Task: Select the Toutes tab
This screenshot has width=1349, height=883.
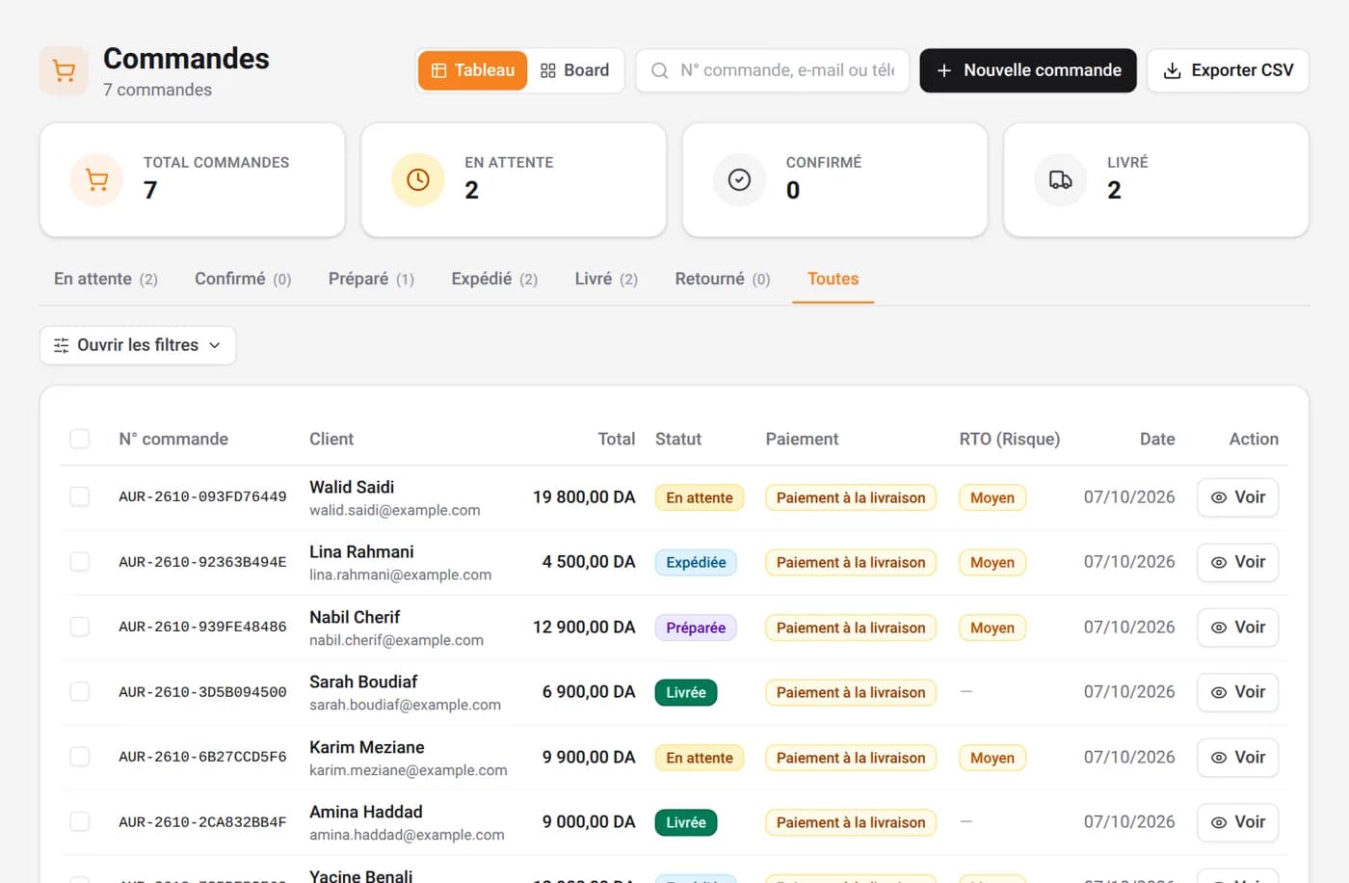Action: click(x=833, y=279)
